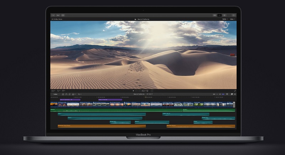285x155 pixels.
Task: Select the Rainbow clip
Action: 136,105
